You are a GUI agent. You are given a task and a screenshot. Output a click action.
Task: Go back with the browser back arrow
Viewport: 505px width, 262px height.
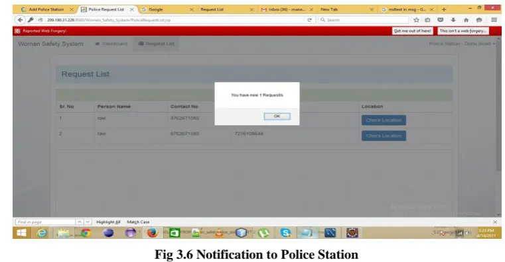tap(20, 20)
